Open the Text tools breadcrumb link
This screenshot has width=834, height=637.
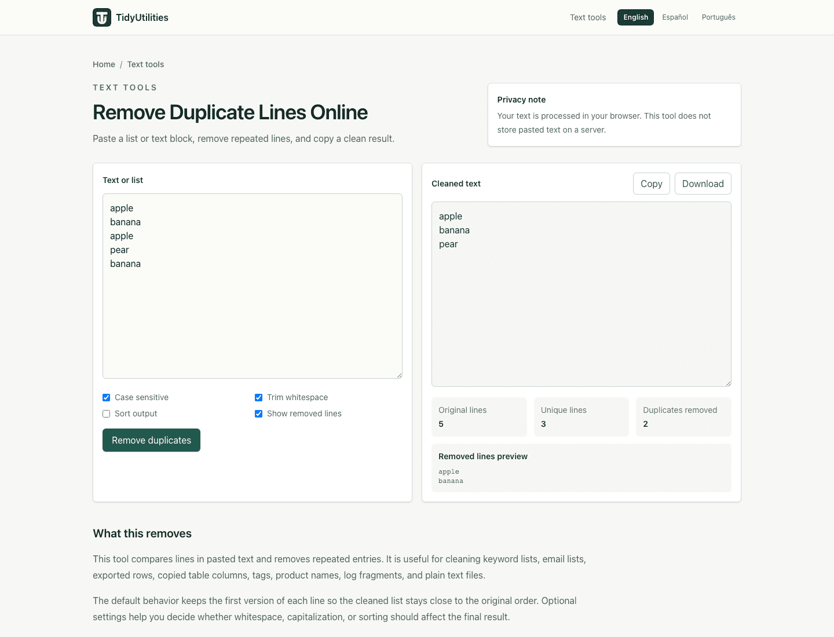(145, 64)
